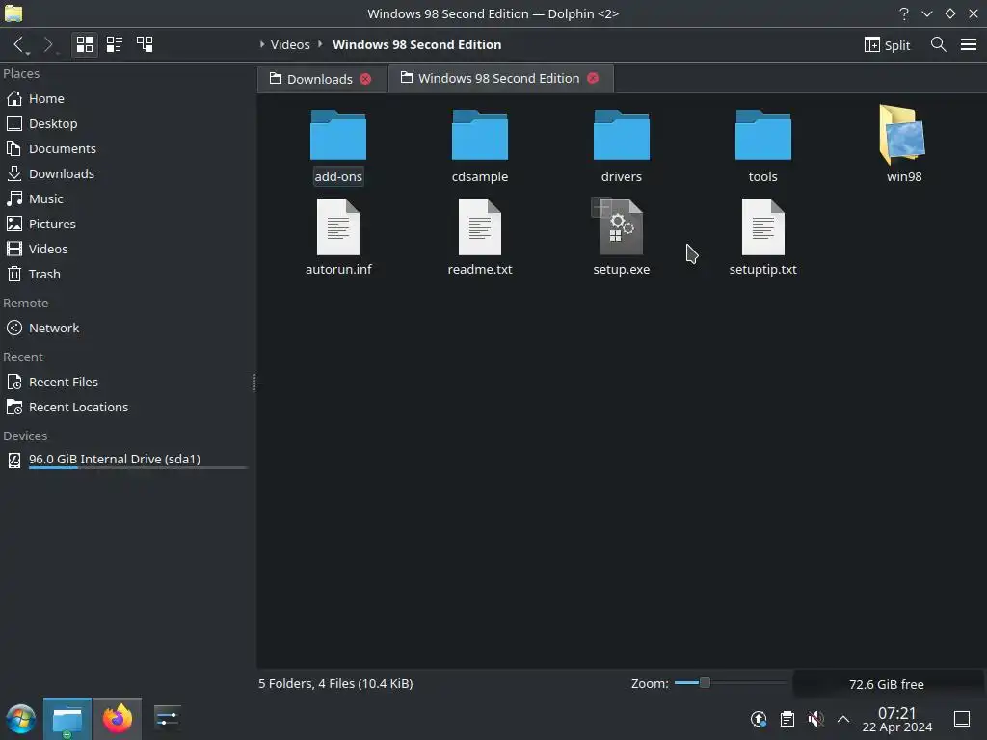Screen dimensions: 987x740
Task: Click the add-ons folder label
Action: (x=338, y=177)
